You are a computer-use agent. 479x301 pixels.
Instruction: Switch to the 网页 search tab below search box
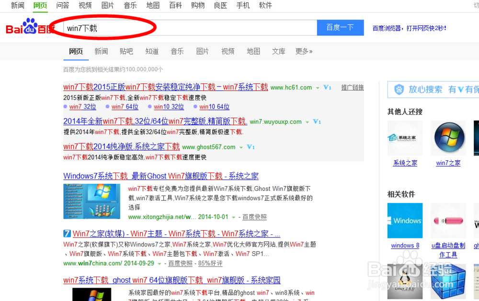[76, 51]
